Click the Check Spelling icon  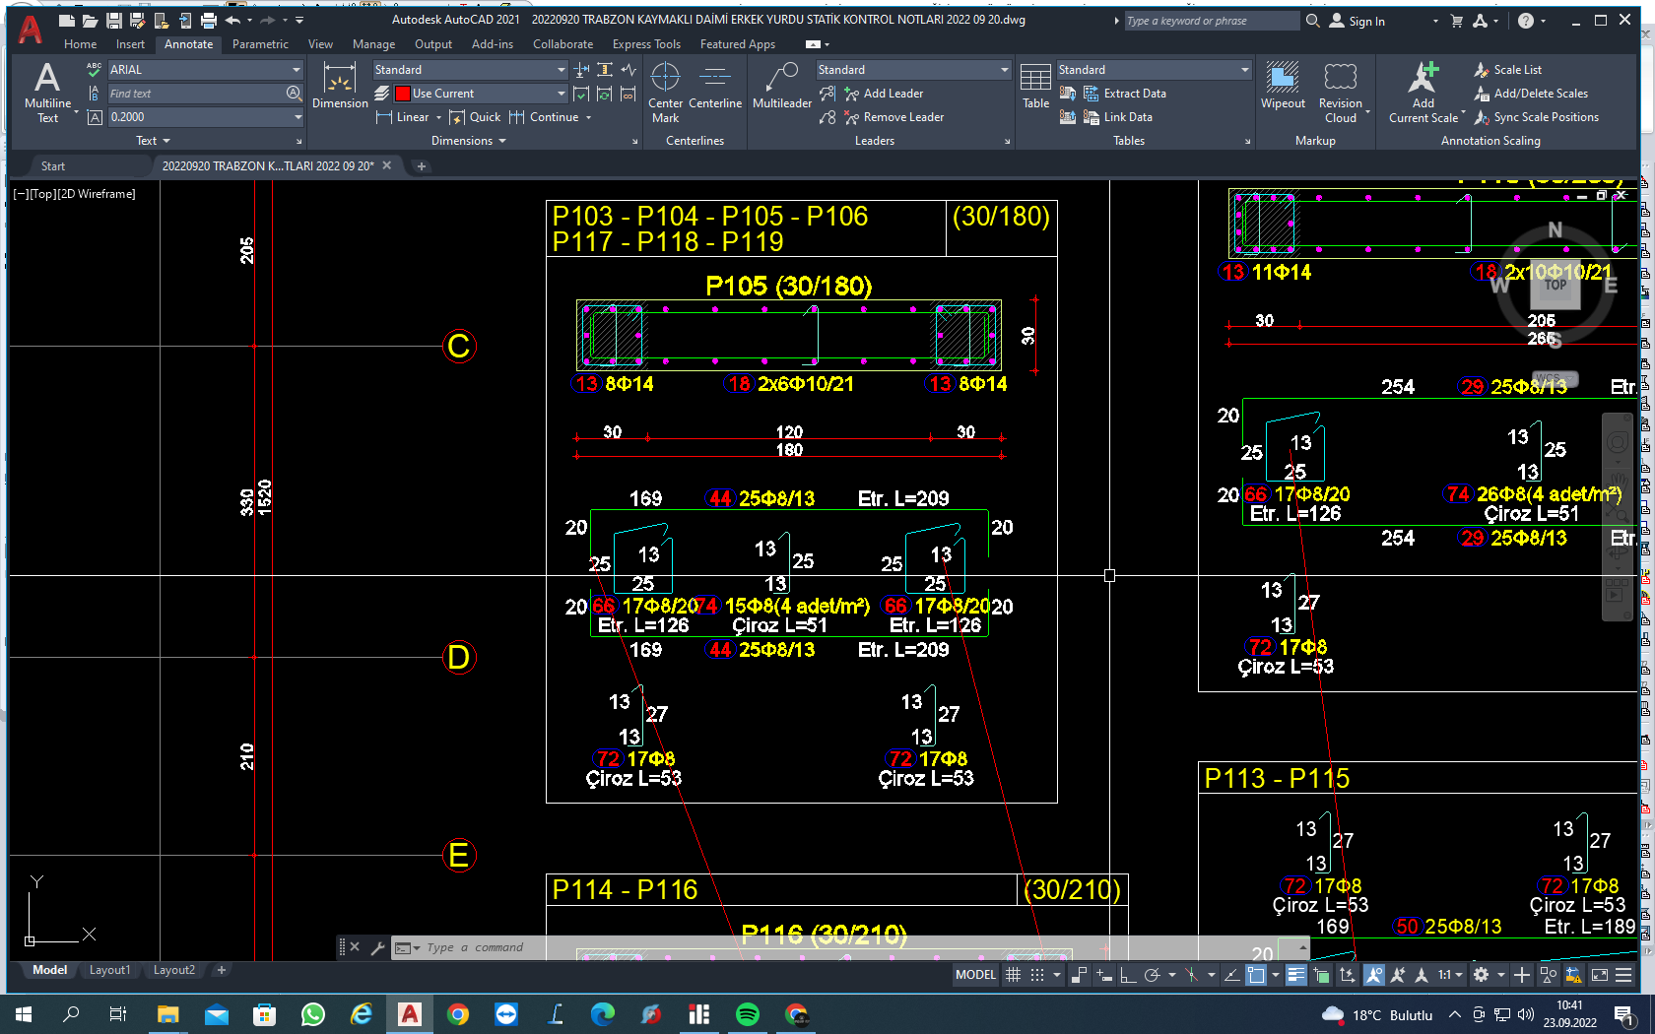[x=94, y=69]
